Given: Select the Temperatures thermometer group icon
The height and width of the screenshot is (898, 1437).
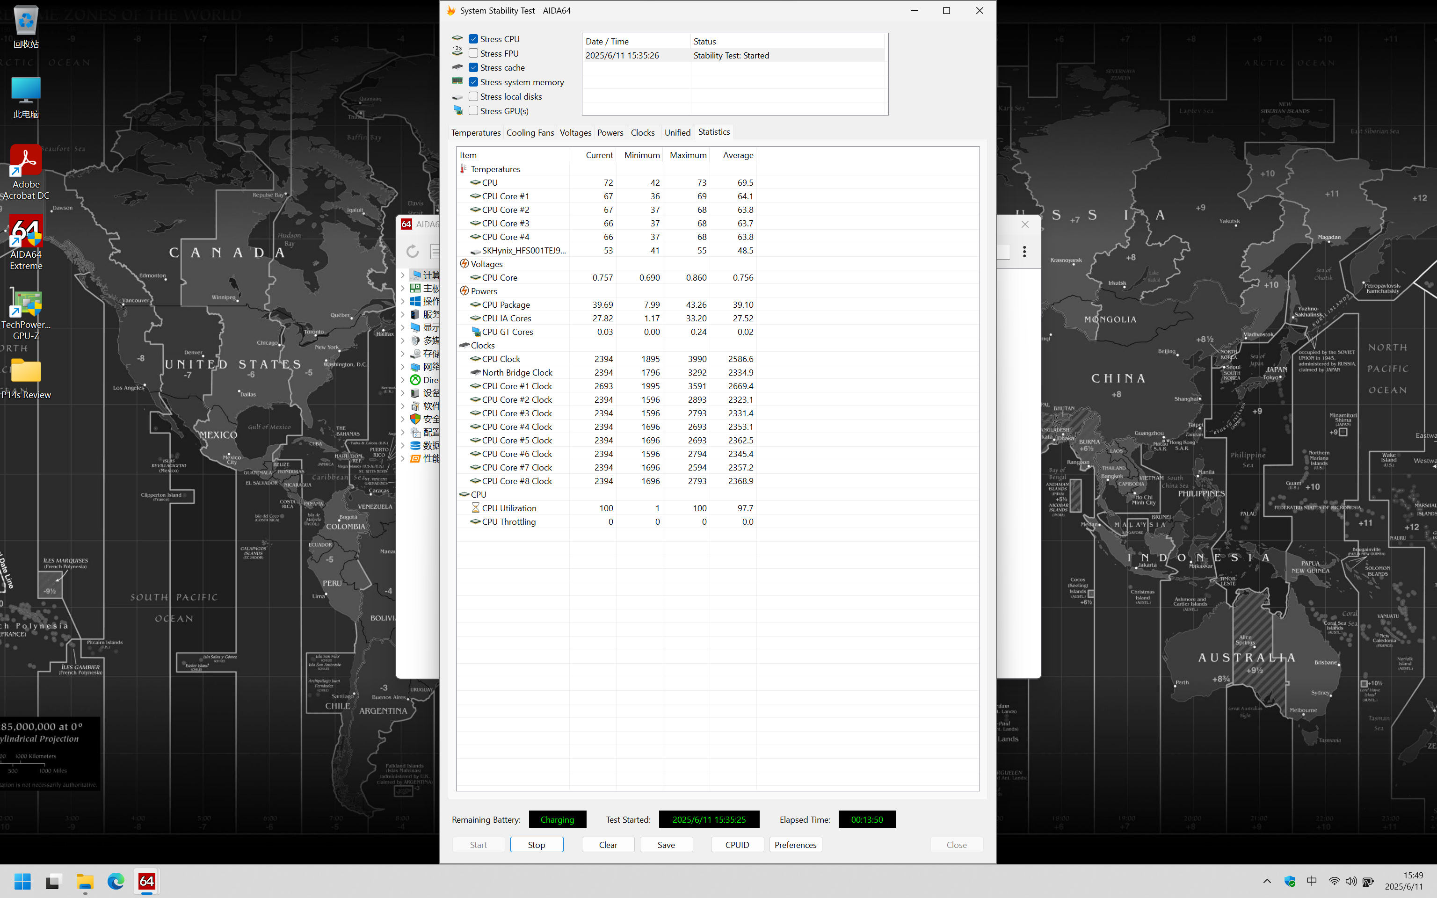Looking at the screenshot, I should [464, 169].
